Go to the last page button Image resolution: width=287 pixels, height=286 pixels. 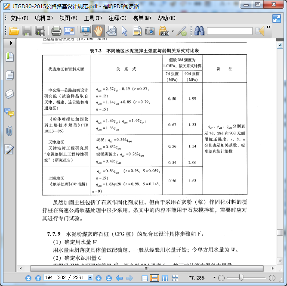coord(109,278)
